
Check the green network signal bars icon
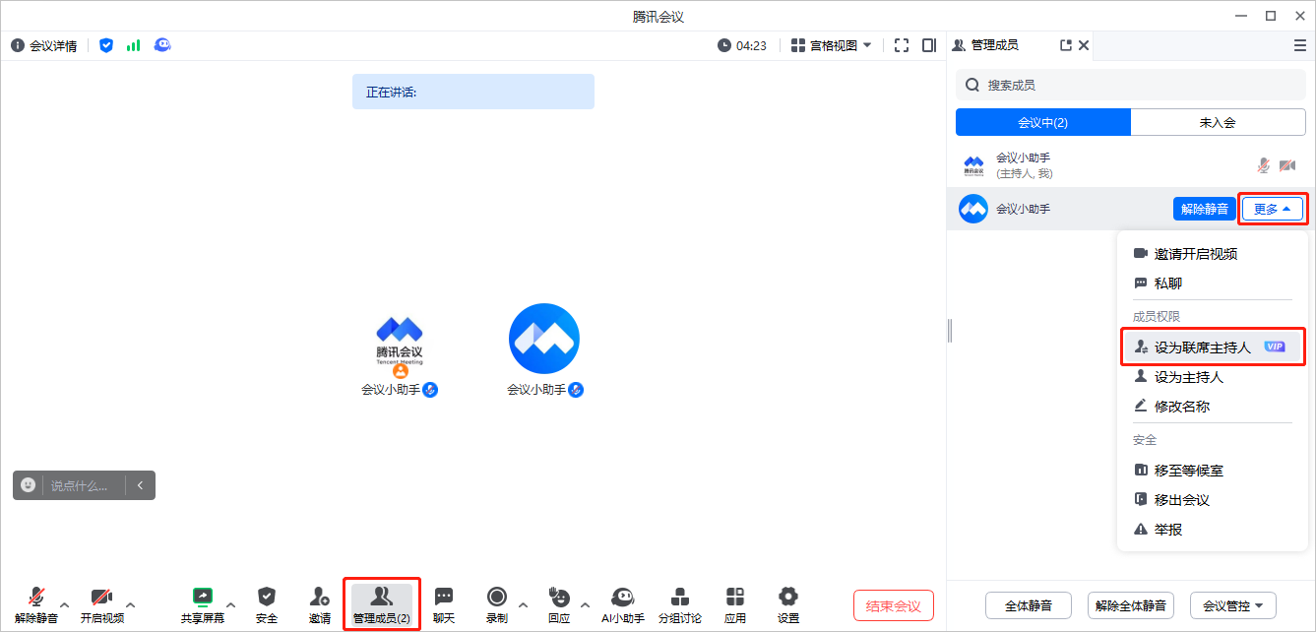point(133,45)
